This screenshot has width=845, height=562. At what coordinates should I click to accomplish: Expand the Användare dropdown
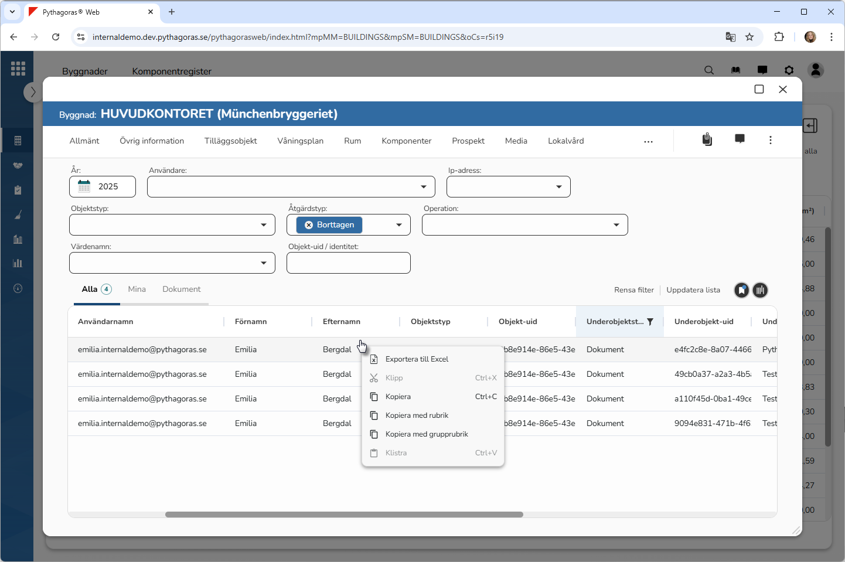click(423, 187)
